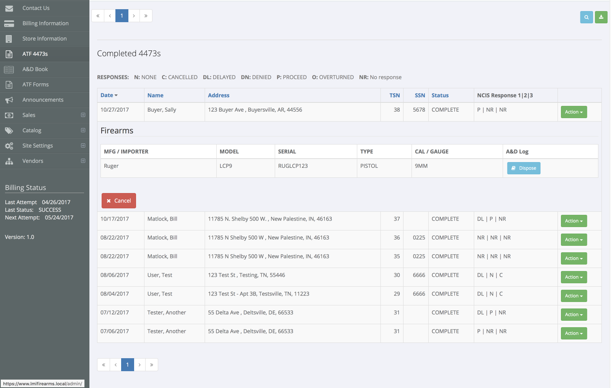Click NCIS response DL | P | NR for 07/12/2017

tap(491, 313)
